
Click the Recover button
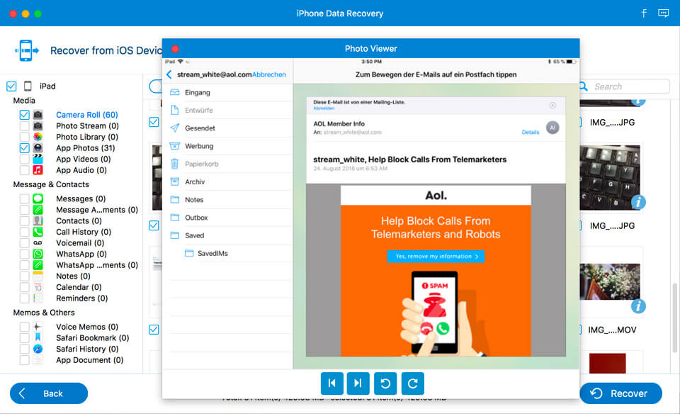(x=620, y=393)
